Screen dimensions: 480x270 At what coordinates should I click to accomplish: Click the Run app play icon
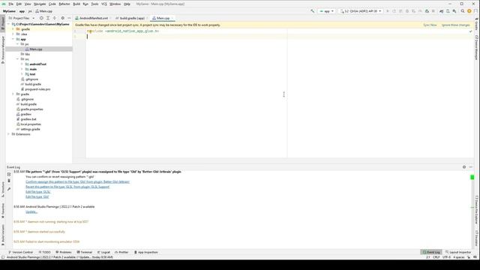pyautogui.click(x=388, y=11)
